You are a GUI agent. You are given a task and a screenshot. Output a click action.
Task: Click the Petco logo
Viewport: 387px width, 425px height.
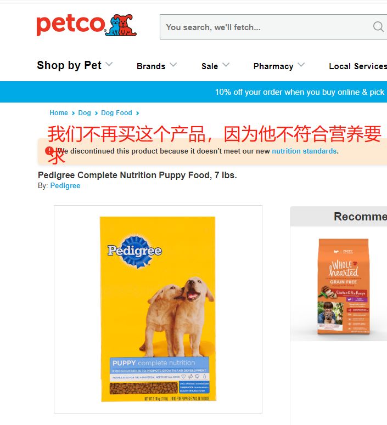(x=86, y=25)
